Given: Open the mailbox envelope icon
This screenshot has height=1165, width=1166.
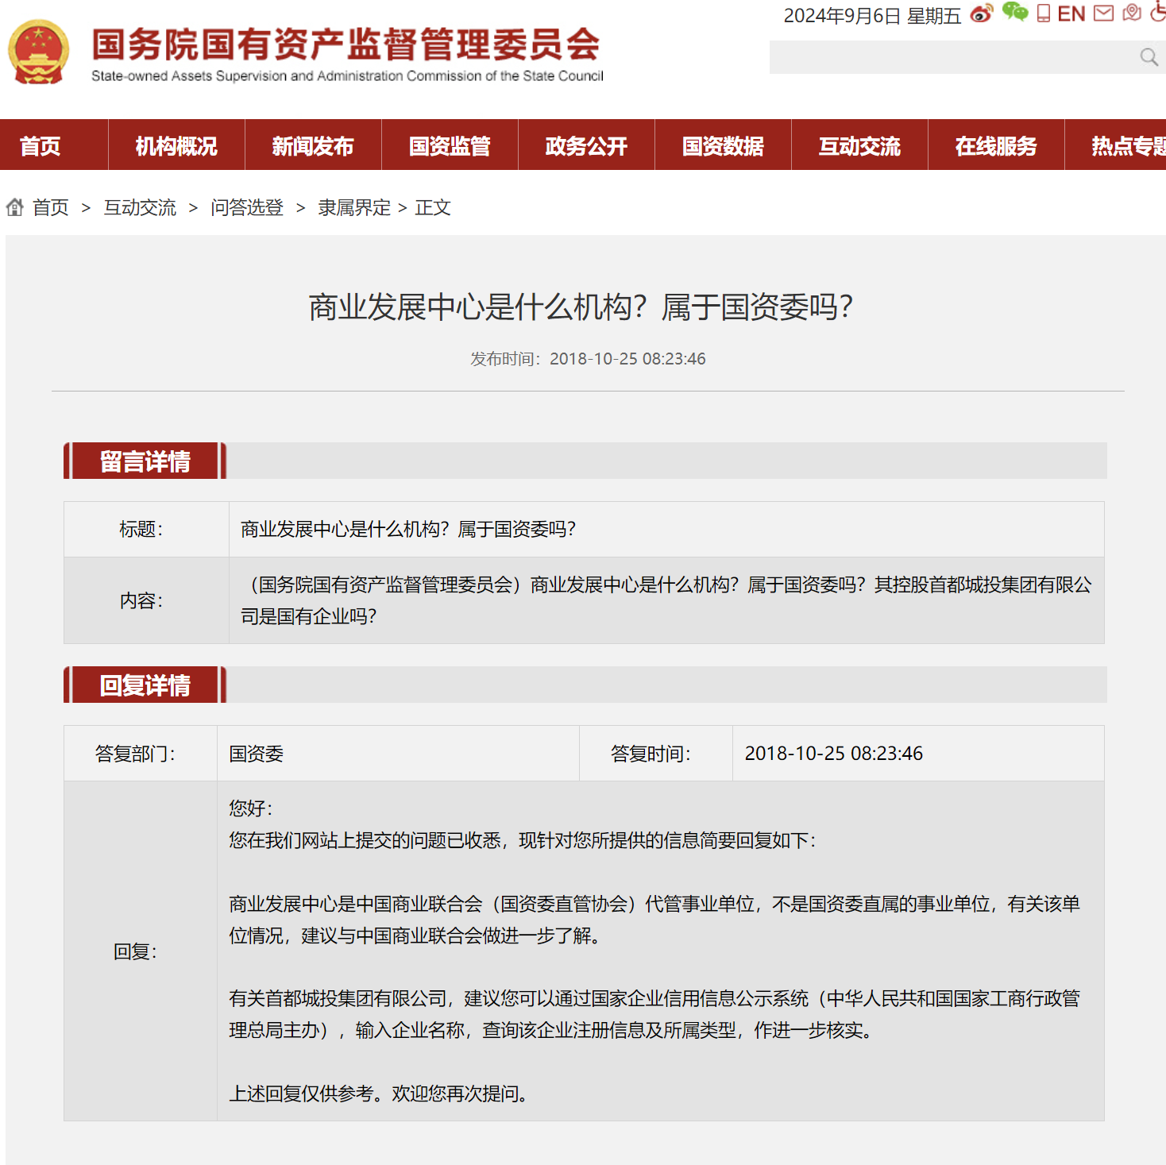Looking at the screenshot, I should coord(1104,14).
